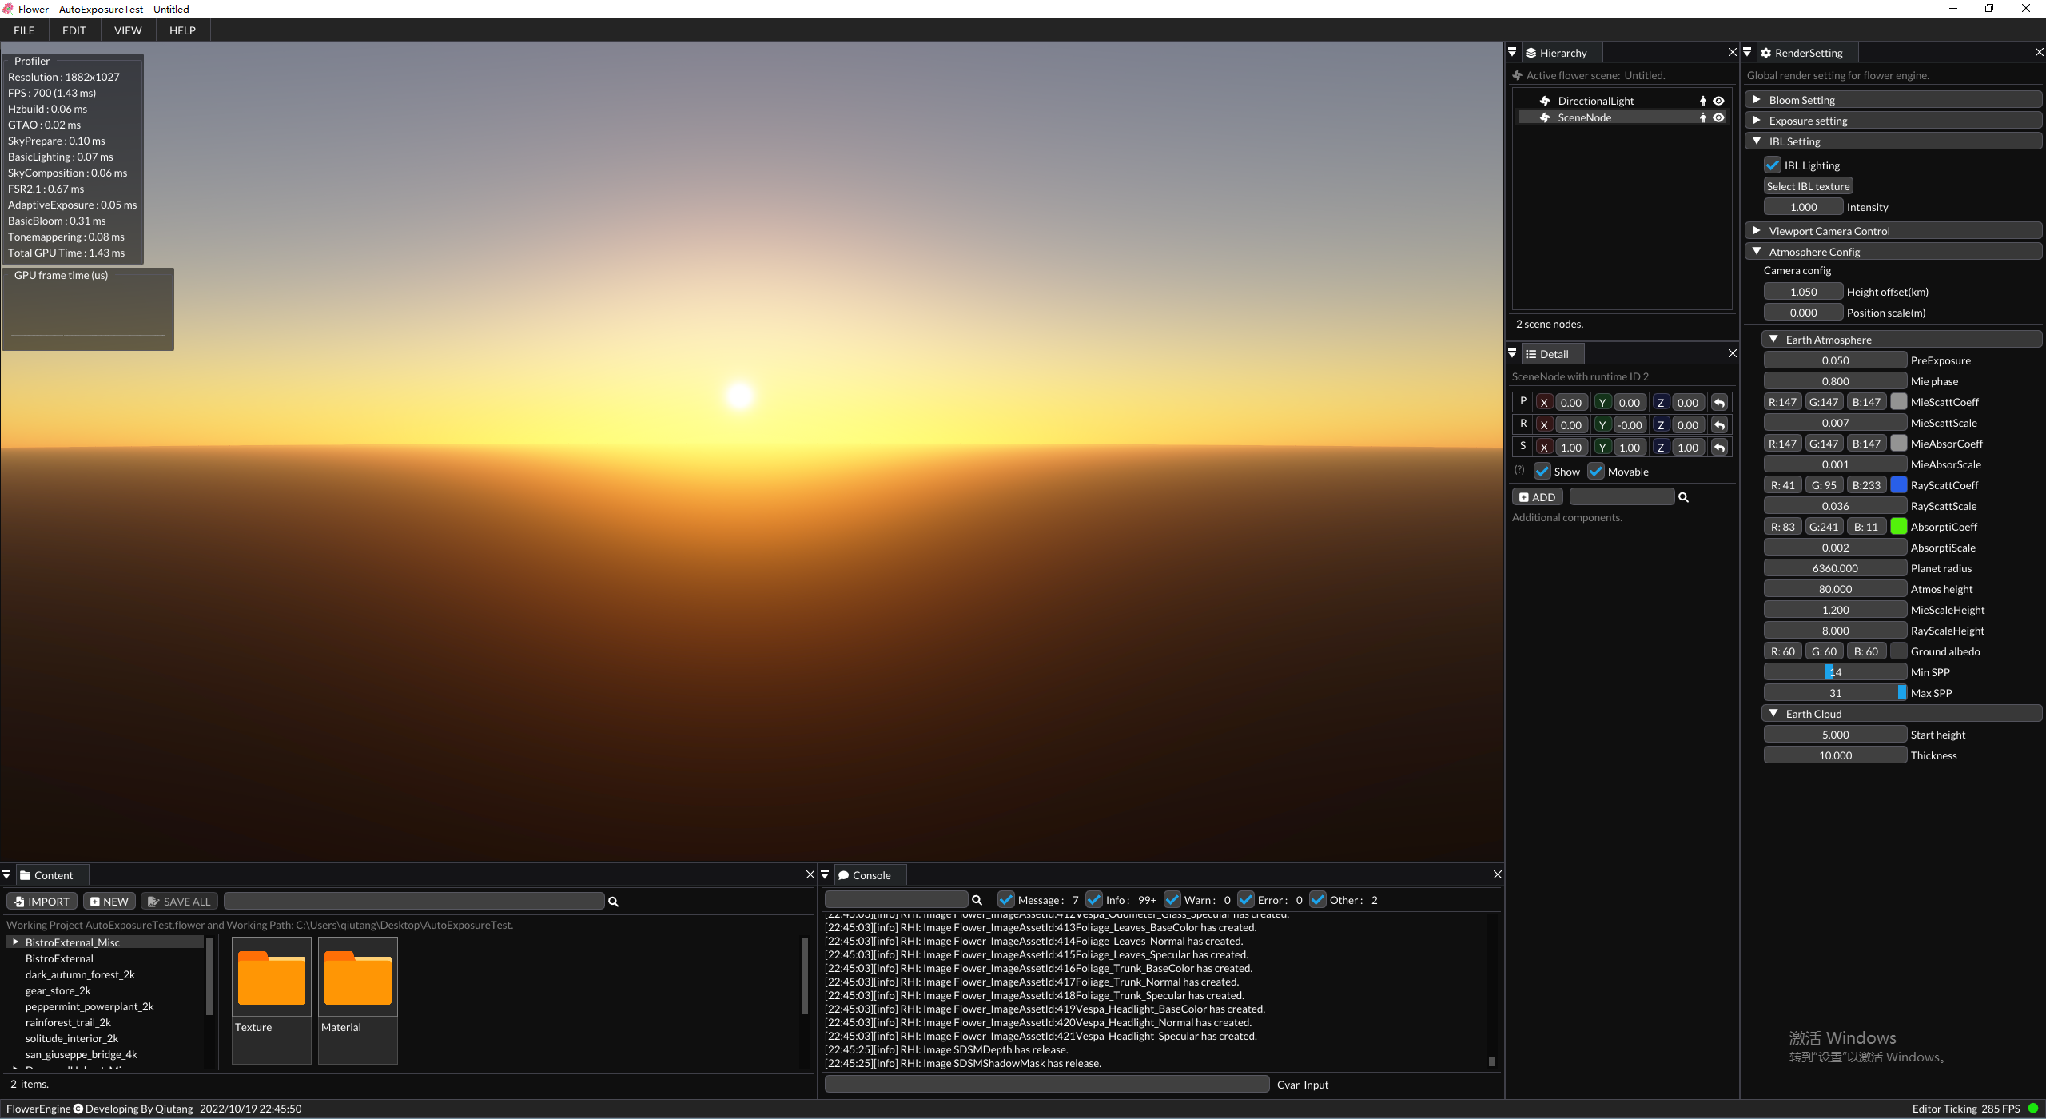Image resolution: width=2046 pixels, height=1119 pixels.
Task: Click Select IBL texture button
Action: point(1808,186)
